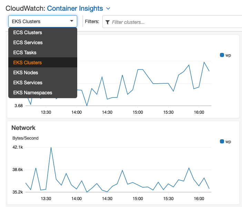Click the 42.1k peak in Network chart

coord(51,148)
